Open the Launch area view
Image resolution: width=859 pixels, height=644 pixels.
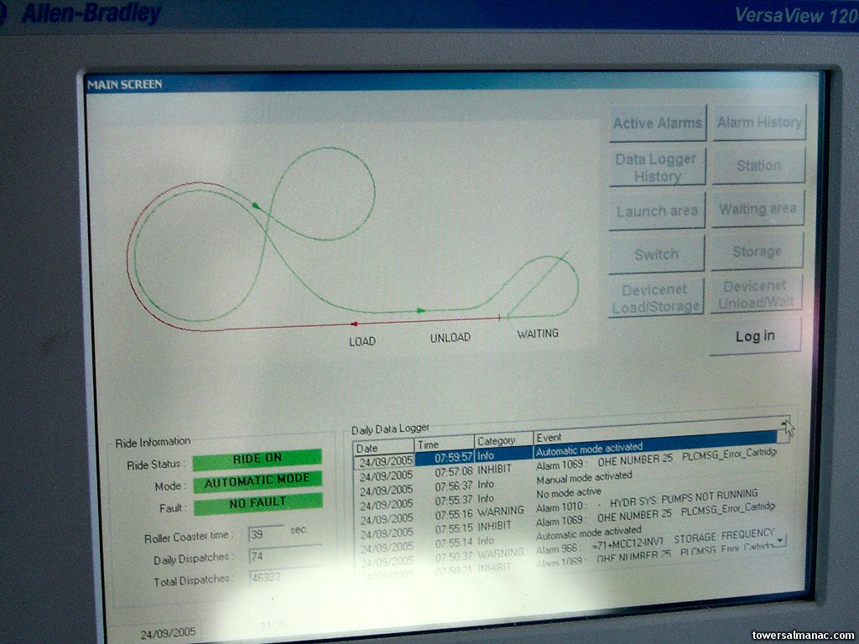pos(657,211)
